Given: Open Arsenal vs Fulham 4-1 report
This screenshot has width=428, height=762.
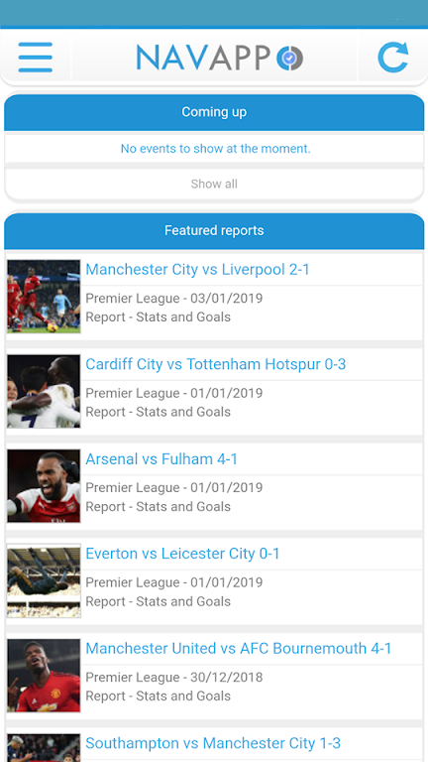Looking at the screenshot, I should tap(161, 458).
